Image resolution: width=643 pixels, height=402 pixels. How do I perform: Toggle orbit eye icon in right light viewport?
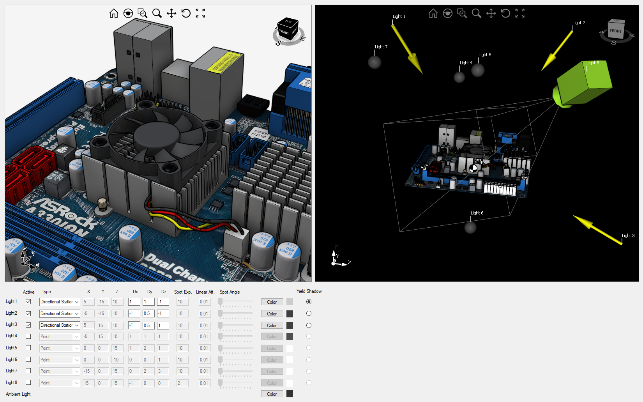[x=447, y=14]
